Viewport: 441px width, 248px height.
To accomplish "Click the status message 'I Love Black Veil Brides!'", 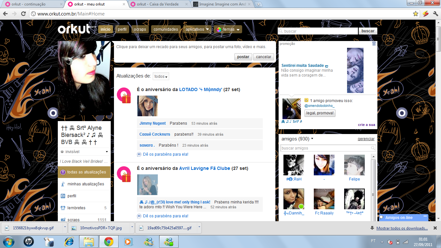I will click(84, 161).
